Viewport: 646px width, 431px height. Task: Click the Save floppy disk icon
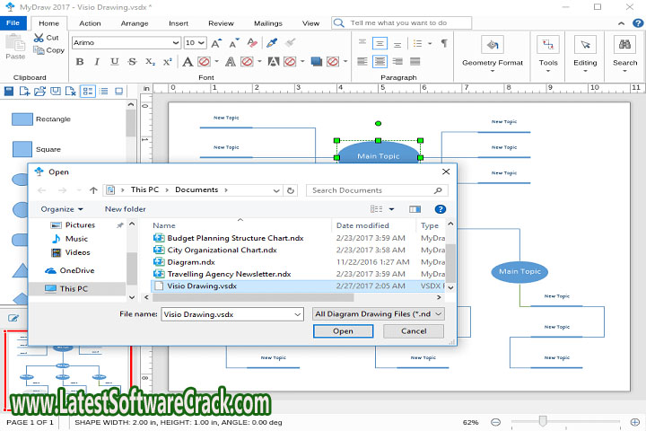click(9, 92)
